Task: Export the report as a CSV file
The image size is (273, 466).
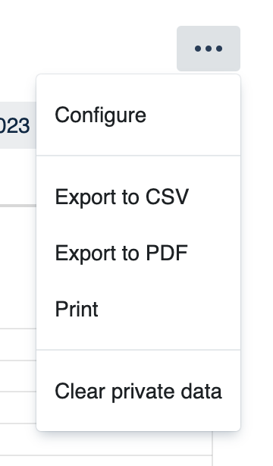Action: pyautogui.click(x=138, y=197)
